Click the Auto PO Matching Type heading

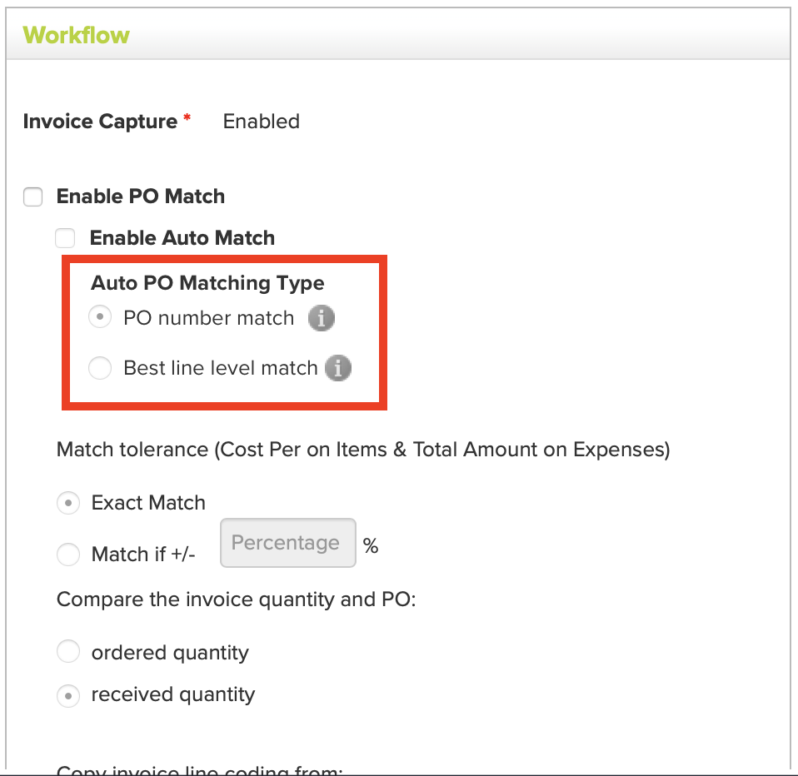point(207,283)
